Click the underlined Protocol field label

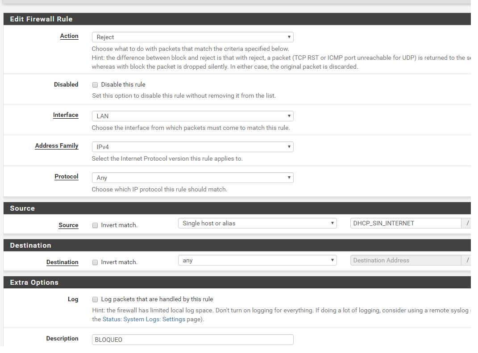click(x=67, y=177)
